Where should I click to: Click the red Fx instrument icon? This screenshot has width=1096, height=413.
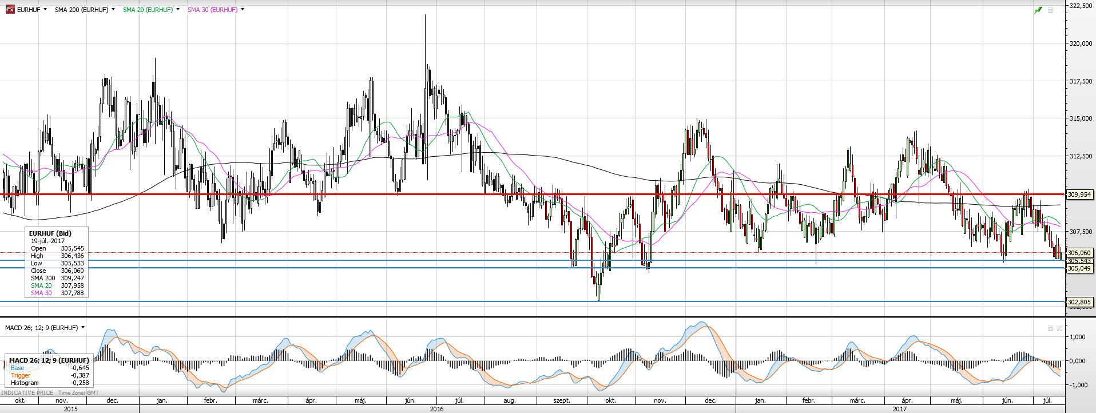coord(10,10)
